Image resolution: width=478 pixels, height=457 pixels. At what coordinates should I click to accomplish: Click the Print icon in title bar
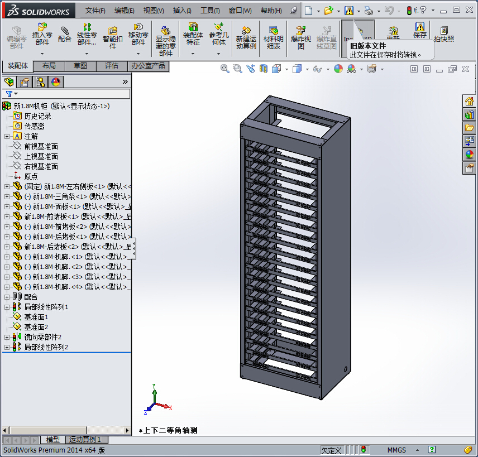369,11
